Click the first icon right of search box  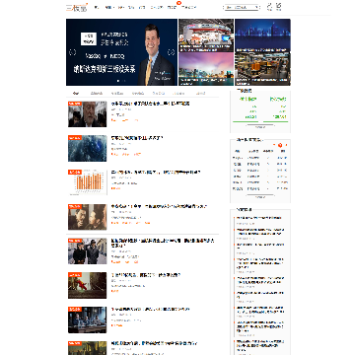(269, 7)
